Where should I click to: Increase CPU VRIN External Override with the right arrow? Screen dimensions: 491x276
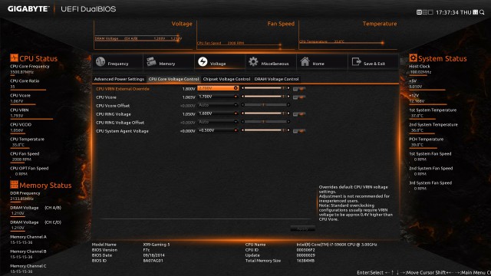288,88
